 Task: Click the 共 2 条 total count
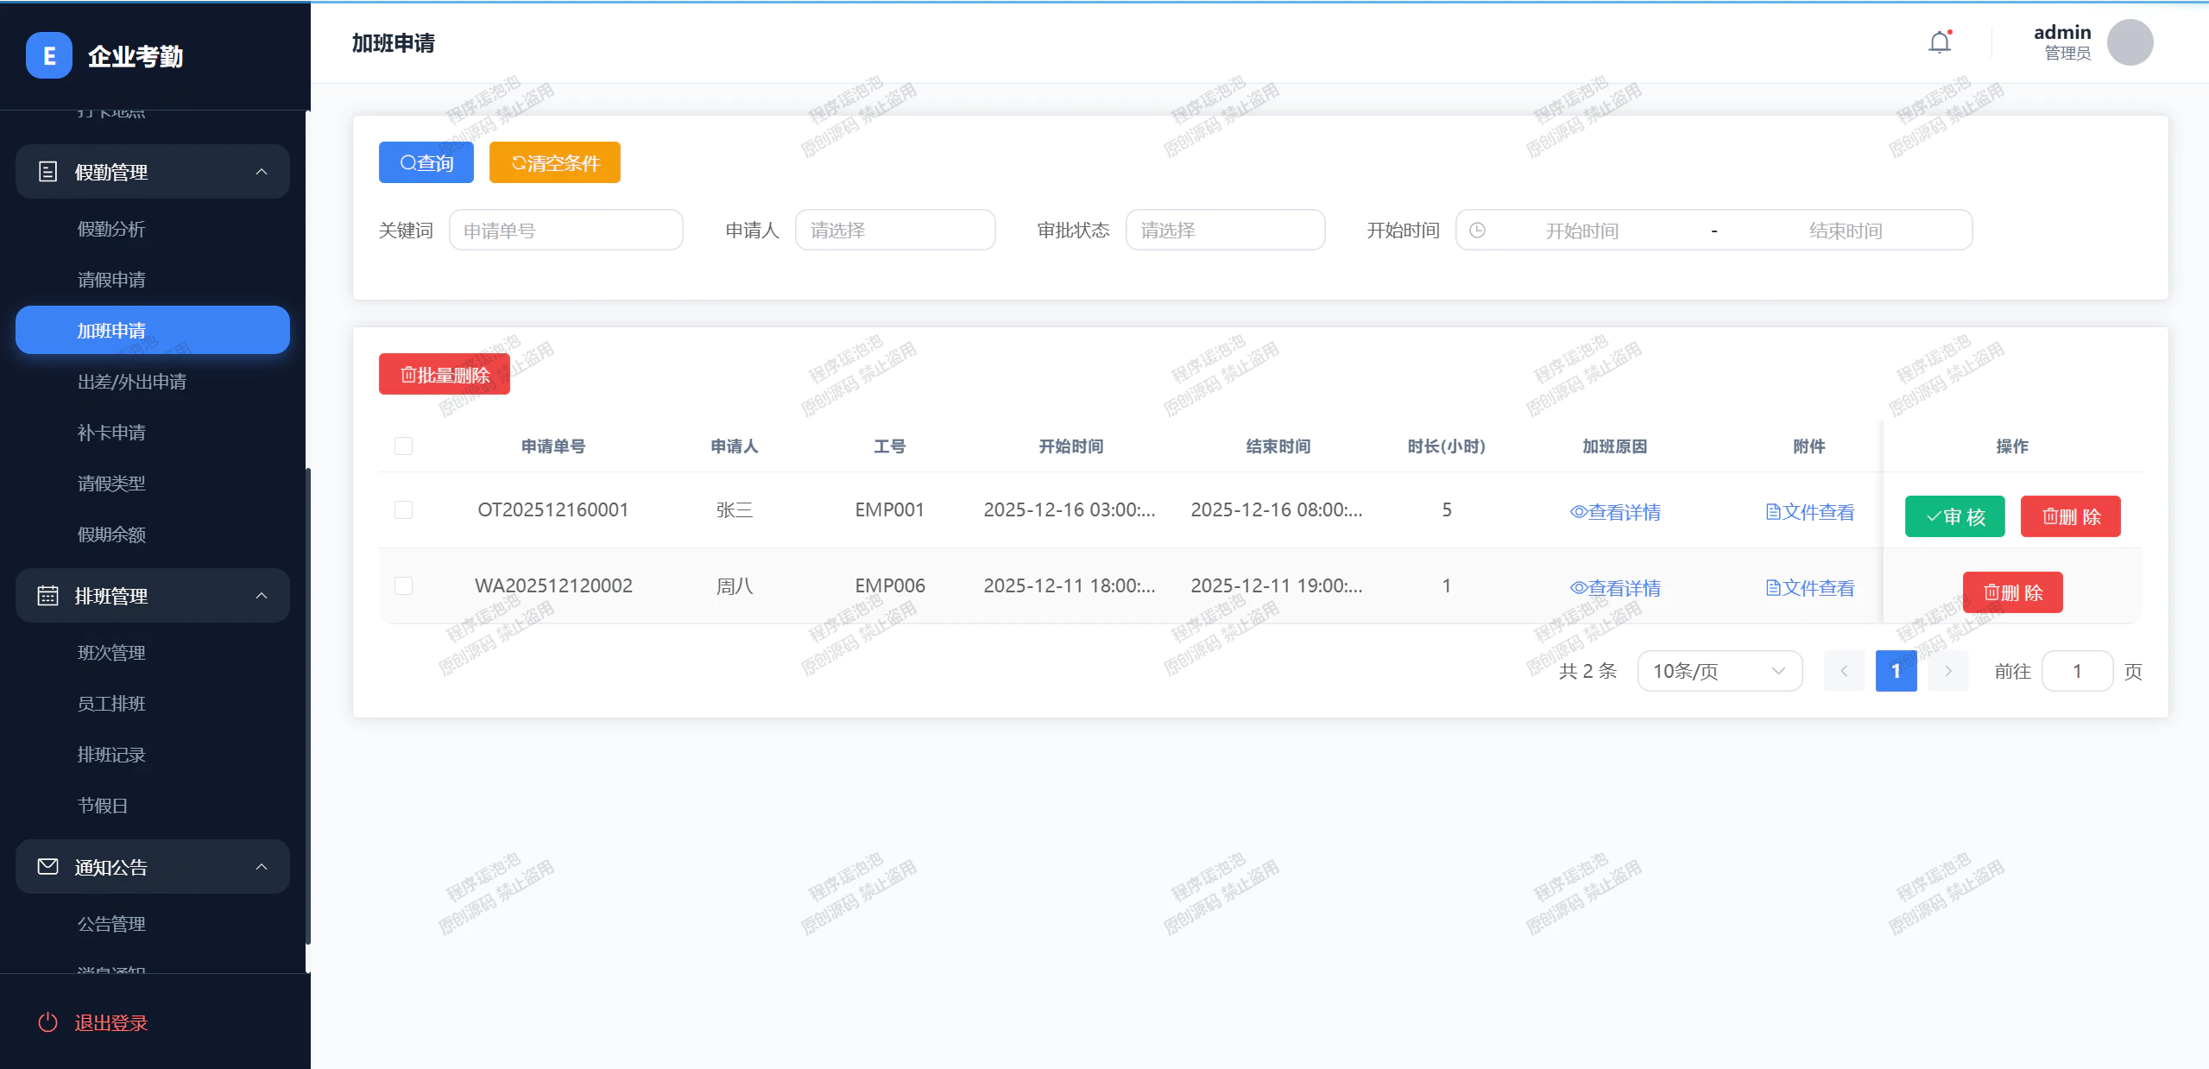point(1588,671)
